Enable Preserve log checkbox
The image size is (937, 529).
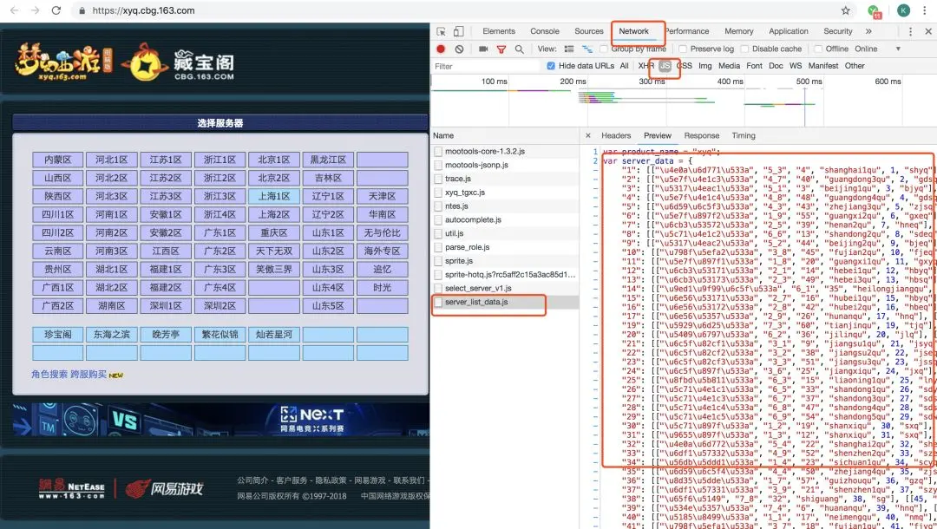click(683, 49)
